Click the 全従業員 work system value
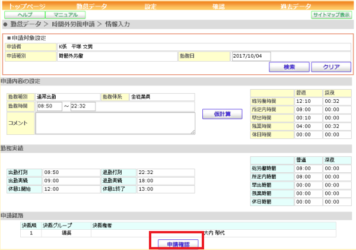 [x=141, y=97]
